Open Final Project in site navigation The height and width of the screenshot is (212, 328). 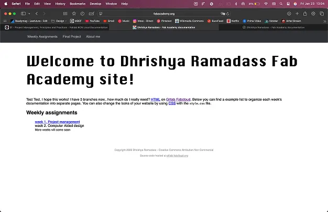click(x=72, y=37)
